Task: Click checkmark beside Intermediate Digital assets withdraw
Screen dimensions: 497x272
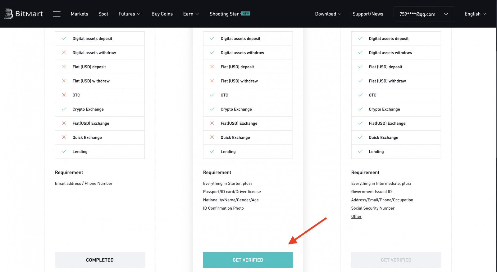Action: pos(212,53)
